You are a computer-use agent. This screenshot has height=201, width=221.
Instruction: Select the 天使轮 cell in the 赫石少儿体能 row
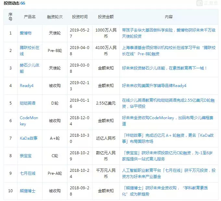(x=55, y=68)
